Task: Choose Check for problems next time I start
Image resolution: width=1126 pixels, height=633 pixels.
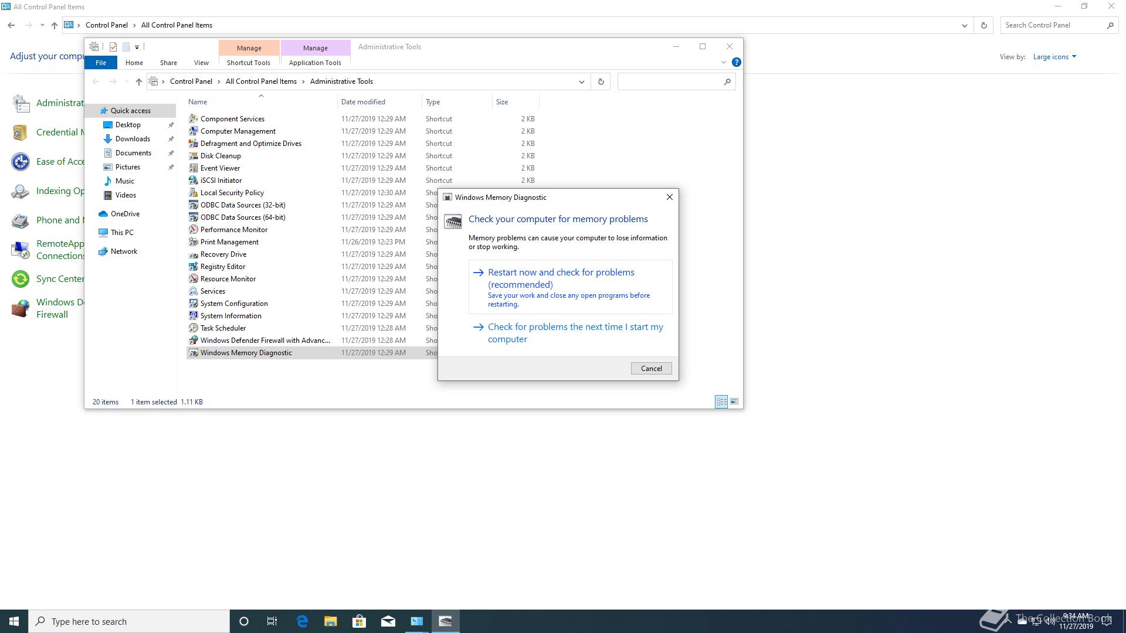Action: click(571, 333)
